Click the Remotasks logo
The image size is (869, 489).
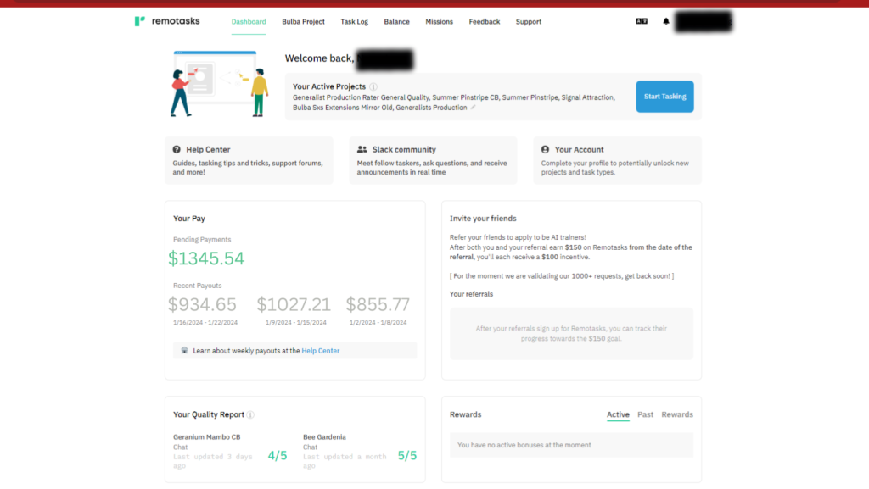click(167, 21)
